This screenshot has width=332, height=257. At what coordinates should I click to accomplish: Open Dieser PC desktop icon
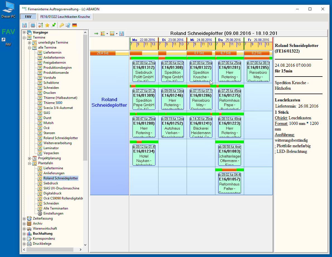[8, 10]
